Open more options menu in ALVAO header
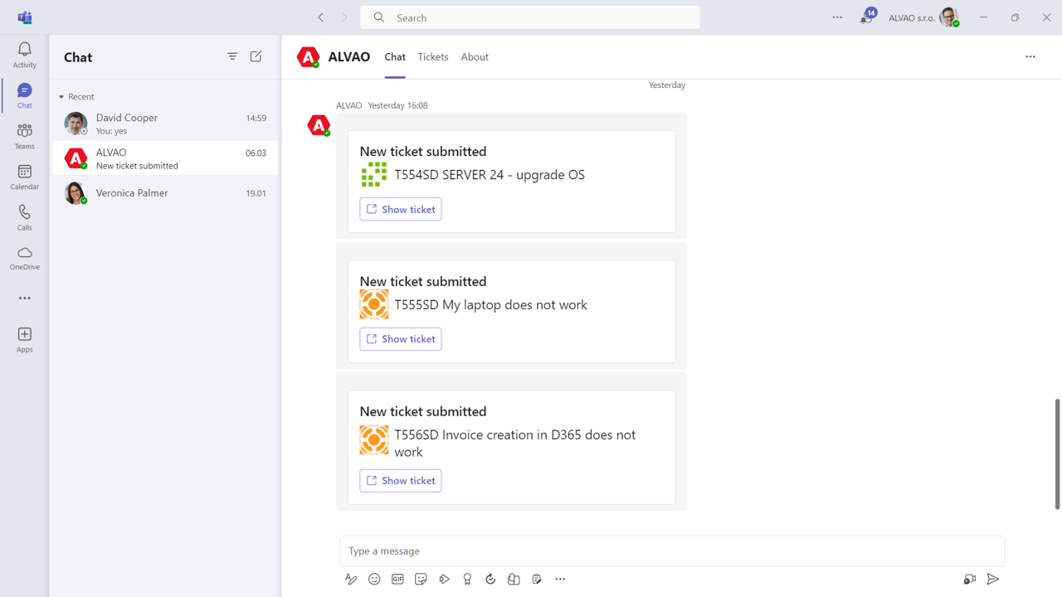The image size is (1062, 597). [1030, 56]
